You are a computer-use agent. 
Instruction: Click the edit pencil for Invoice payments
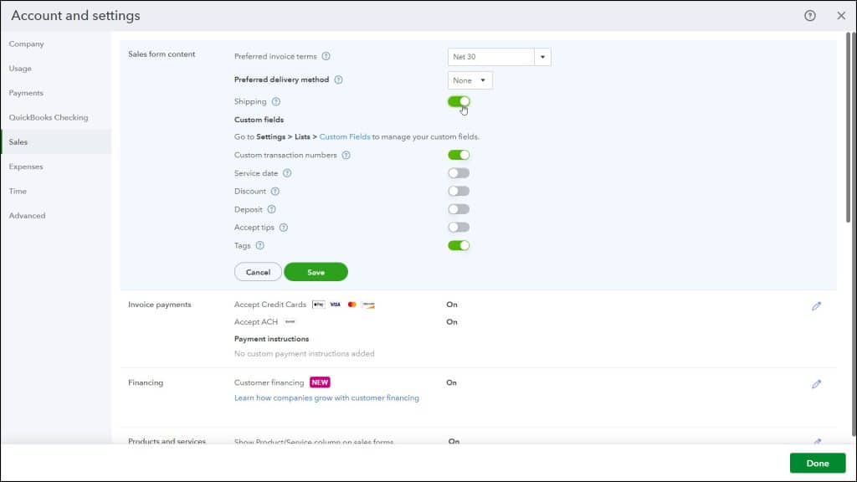[x=817, y=305]
